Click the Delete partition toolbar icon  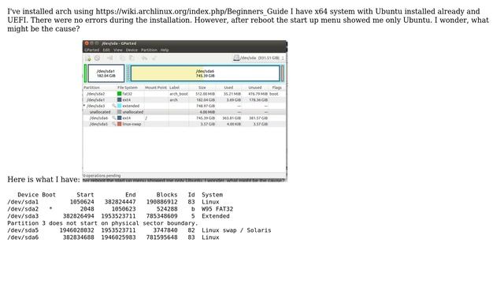point(97,58)
